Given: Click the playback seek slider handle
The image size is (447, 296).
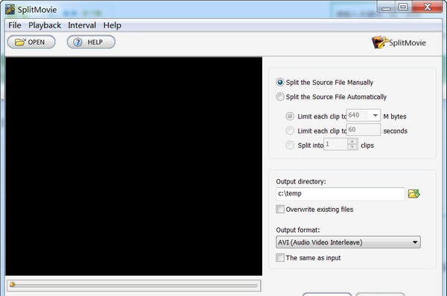Looking at the screenshot, I should [12, 285].
